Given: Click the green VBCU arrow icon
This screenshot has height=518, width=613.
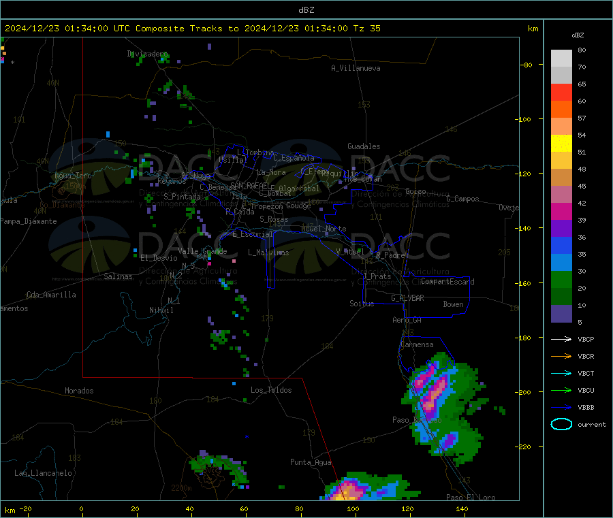Looking at the screenshot, I should [x=561, y=390].
